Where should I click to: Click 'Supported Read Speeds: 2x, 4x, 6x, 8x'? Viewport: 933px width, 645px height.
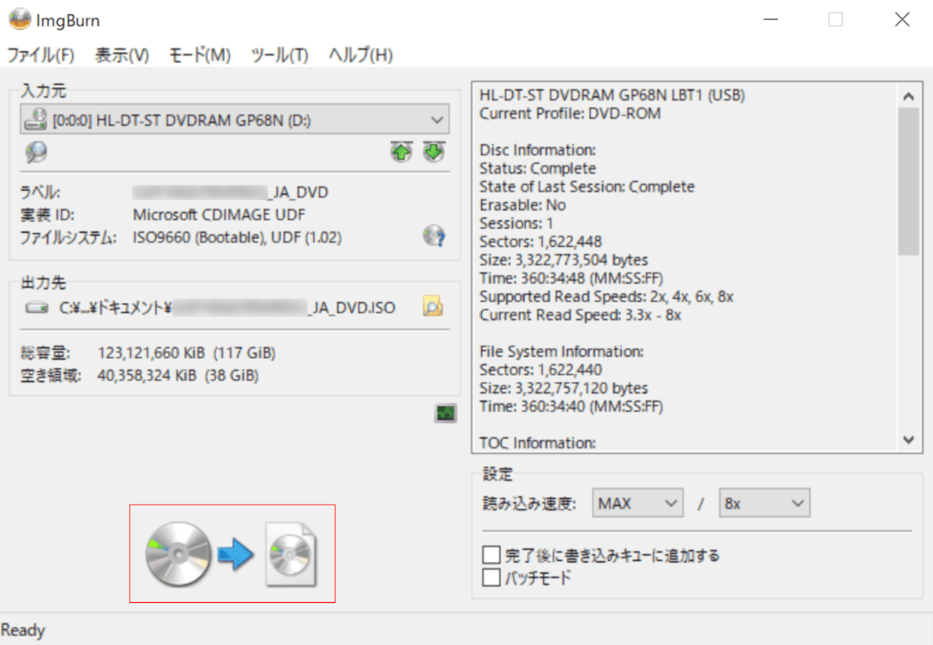(606, 297)
